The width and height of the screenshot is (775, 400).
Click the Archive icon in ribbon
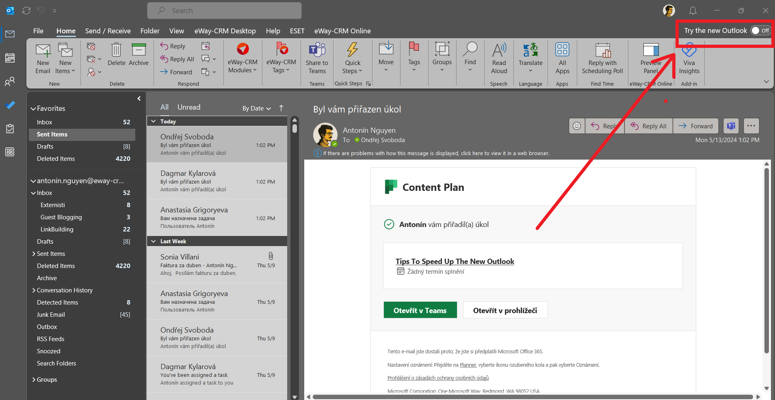[139, 50]
